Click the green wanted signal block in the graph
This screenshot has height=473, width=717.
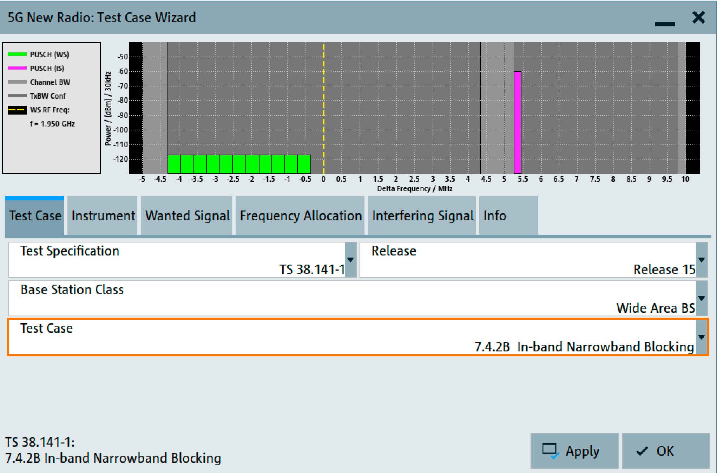click(239, 164)
